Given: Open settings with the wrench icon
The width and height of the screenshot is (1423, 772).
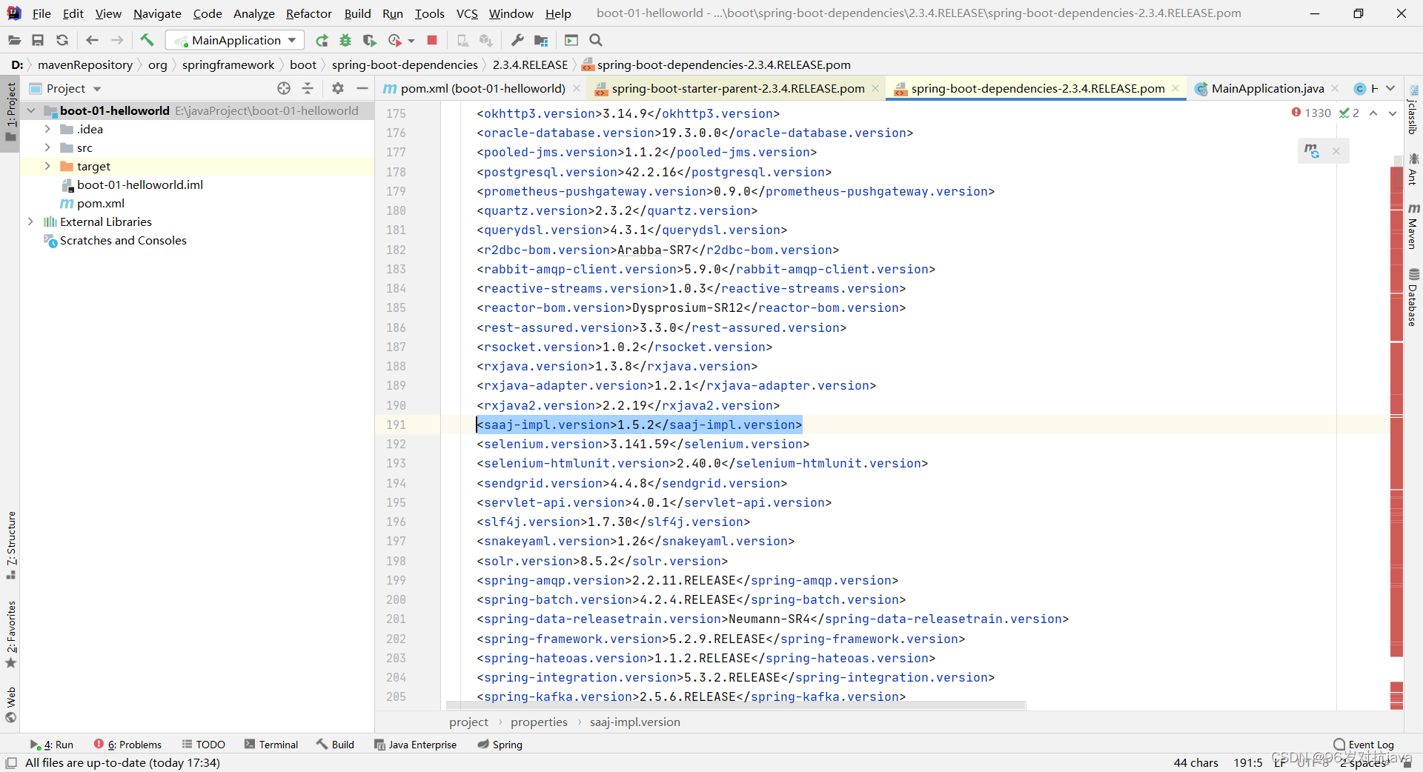Looking at the screenshot, I should coord(517,40).
